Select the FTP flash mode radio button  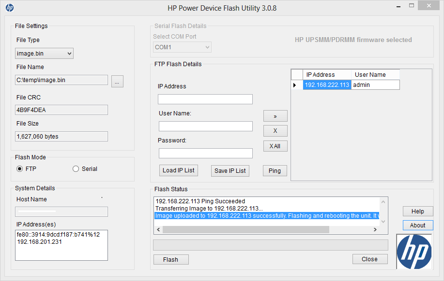click(19, 169)
